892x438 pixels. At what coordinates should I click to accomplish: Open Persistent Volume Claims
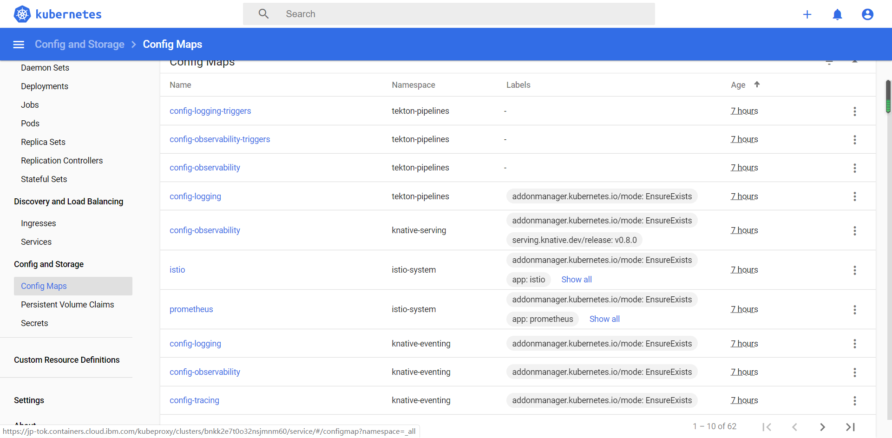pyautogui.click(x=67, y=305)
